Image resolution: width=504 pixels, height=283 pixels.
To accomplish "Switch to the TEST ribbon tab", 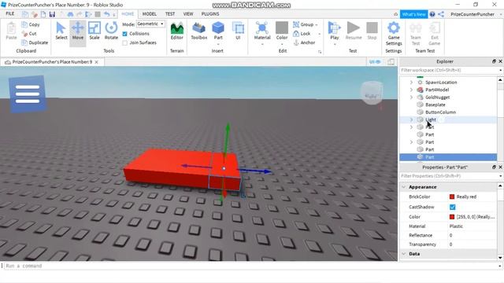I will pyautogui.click(x=170, y=14).
